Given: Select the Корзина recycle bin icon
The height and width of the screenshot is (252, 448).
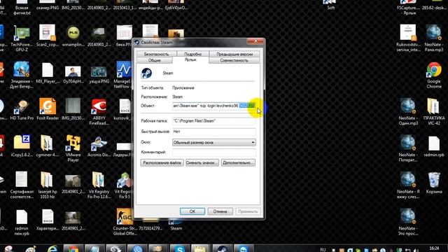Looking at the screenshot, I should pyautogui.click(x=434, y=183).
